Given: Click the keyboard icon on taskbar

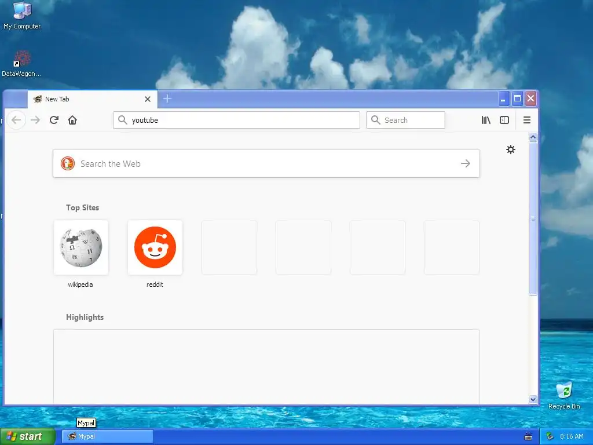Looking at the screenshot, I should click(x=528, y=437).
